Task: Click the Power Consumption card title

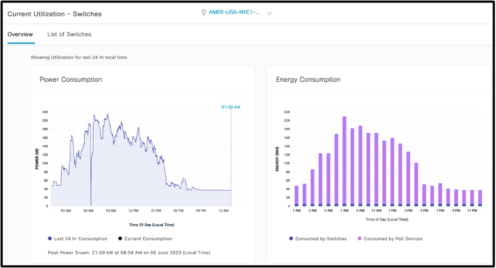Action: 70,79
